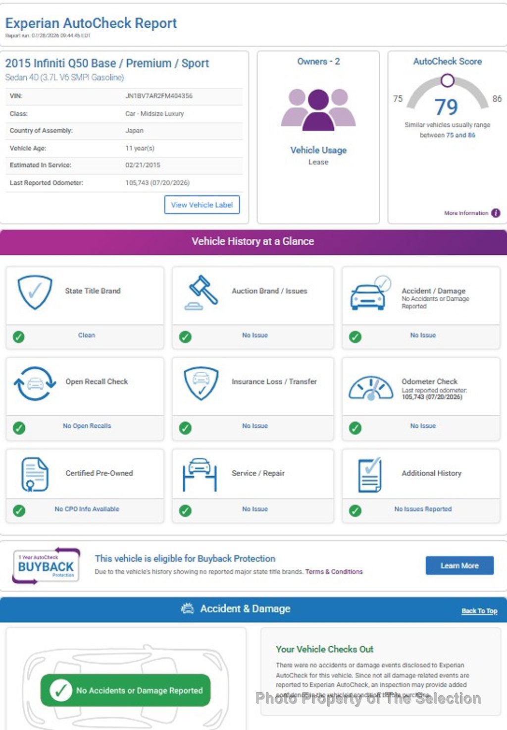
Task: Click the Service / Repair car lift icon
Action: tap(200, 474)
